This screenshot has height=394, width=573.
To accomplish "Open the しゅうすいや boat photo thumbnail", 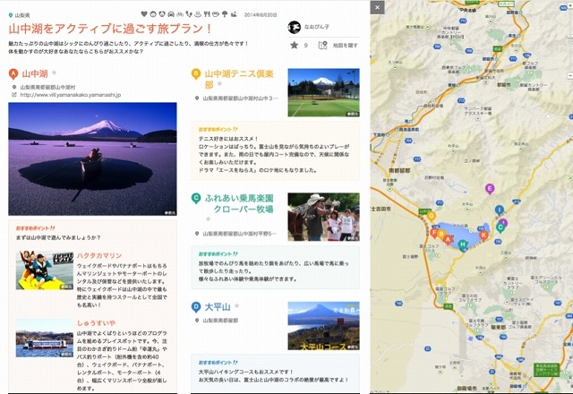I will 45,338.
